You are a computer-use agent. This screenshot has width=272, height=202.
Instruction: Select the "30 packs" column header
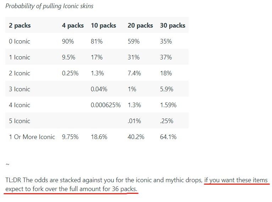pyautogui.click(x=173, y=25)
